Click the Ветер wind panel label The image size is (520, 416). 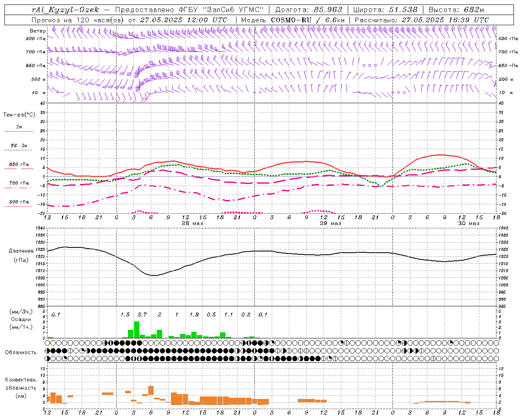click(x=37, y=31)
